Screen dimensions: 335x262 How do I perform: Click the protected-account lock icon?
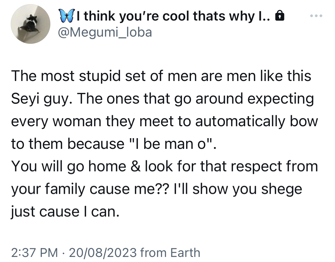(x=280, y=16)
